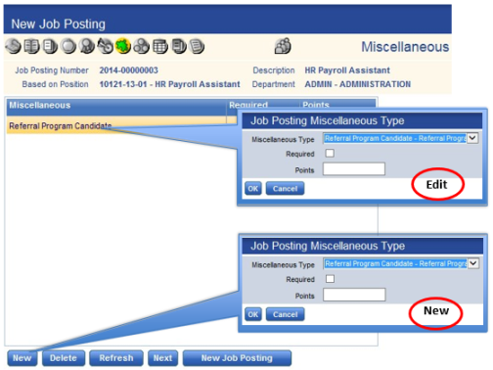The width and height of the screenshot is (493, 370).
Task: Toggle Required checkbox in the New dialog
Action: 330,279
